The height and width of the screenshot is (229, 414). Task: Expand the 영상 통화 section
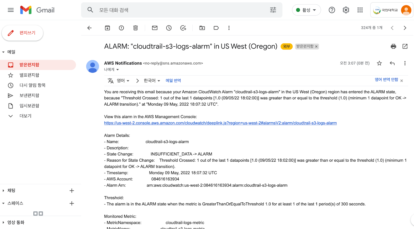(x=3, y=223)
